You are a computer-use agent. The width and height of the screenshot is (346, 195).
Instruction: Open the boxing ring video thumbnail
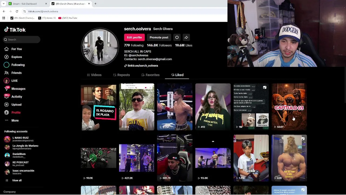coord(175,107)
